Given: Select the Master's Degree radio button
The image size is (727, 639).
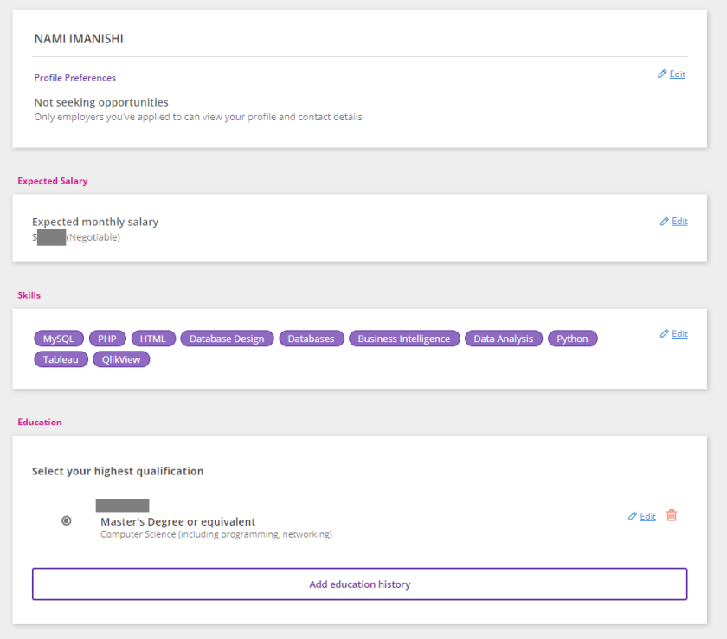Looking at the screenshot, I should 67,520.
